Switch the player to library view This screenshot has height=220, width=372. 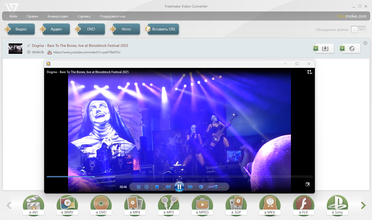pyautogui.click(x=309, y=72)
